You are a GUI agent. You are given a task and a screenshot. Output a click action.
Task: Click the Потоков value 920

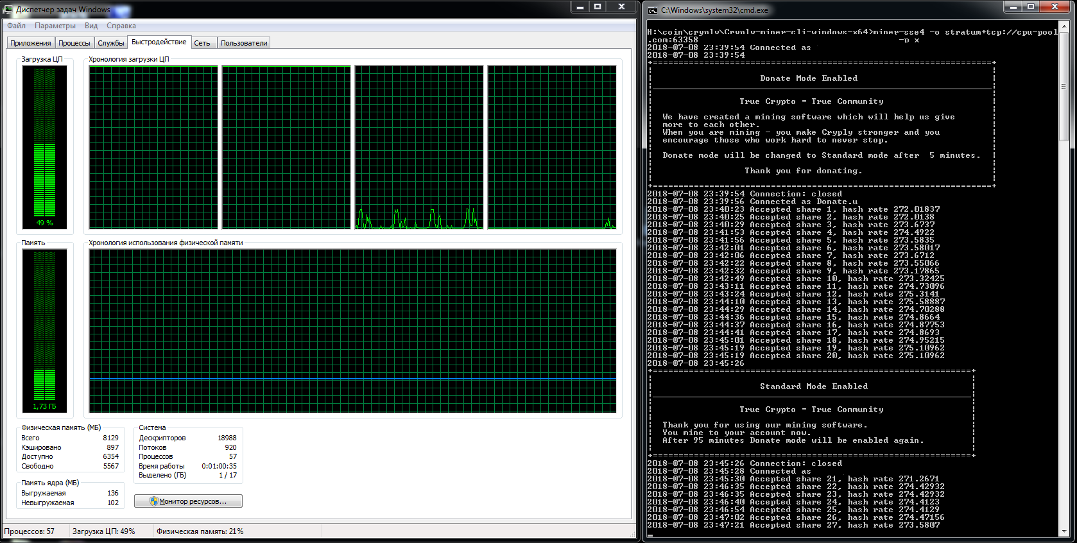pos(230,447)
